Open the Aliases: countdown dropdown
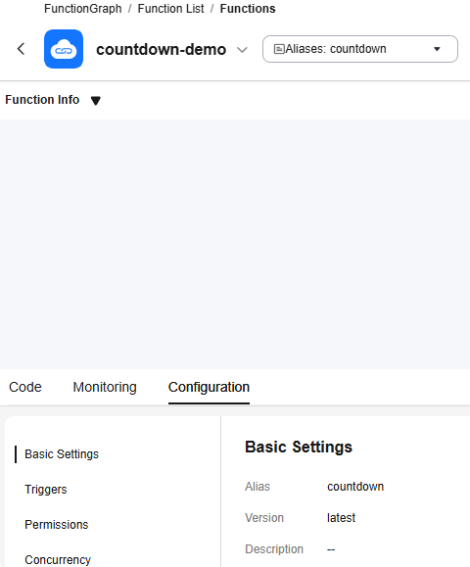470x567 pixels. (360, 49)
